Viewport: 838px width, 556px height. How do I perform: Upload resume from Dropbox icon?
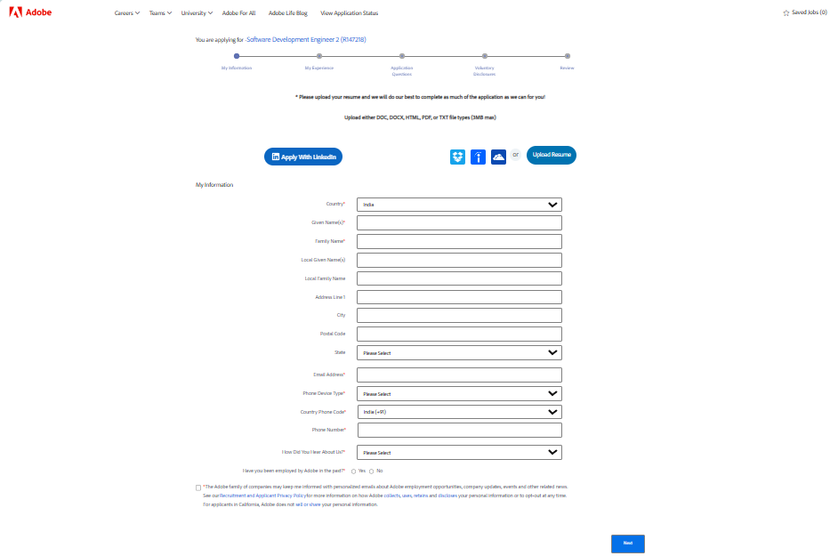click(457, 157)
